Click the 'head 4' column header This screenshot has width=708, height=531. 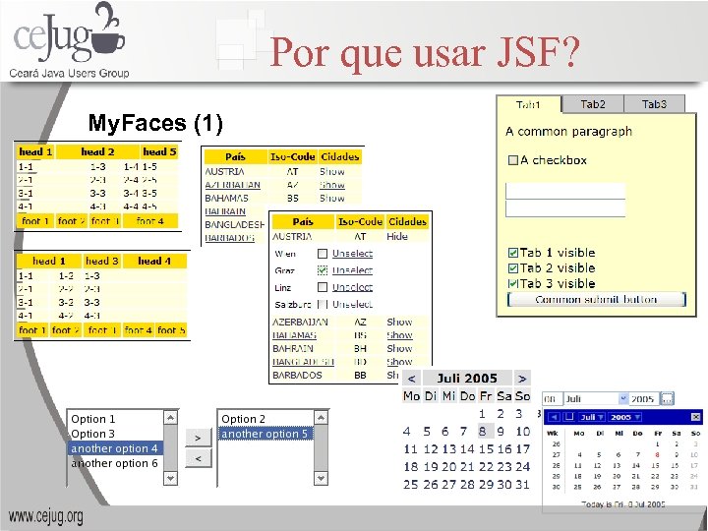[154, 261]
